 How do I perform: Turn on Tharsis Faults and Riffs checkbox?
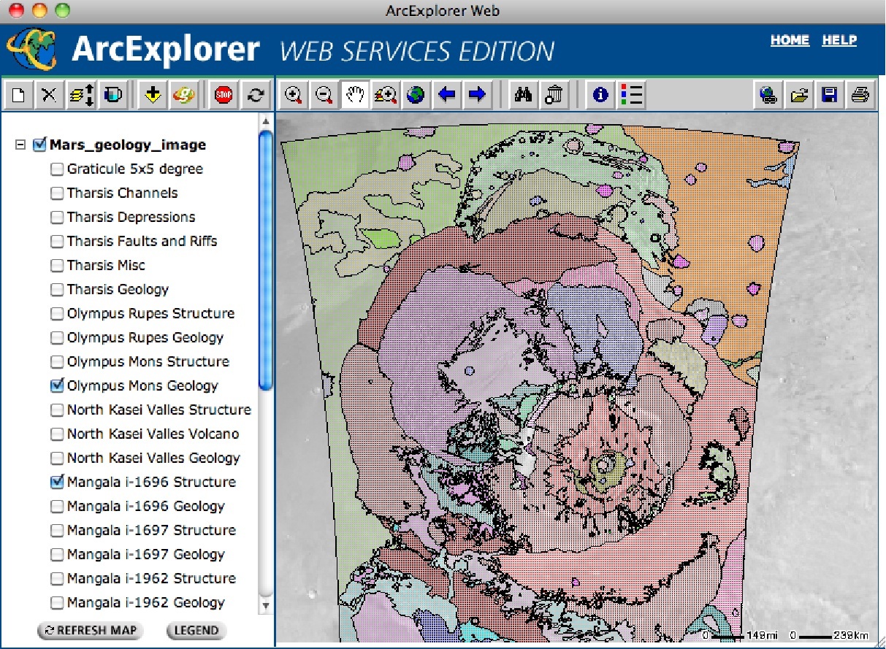56,242
